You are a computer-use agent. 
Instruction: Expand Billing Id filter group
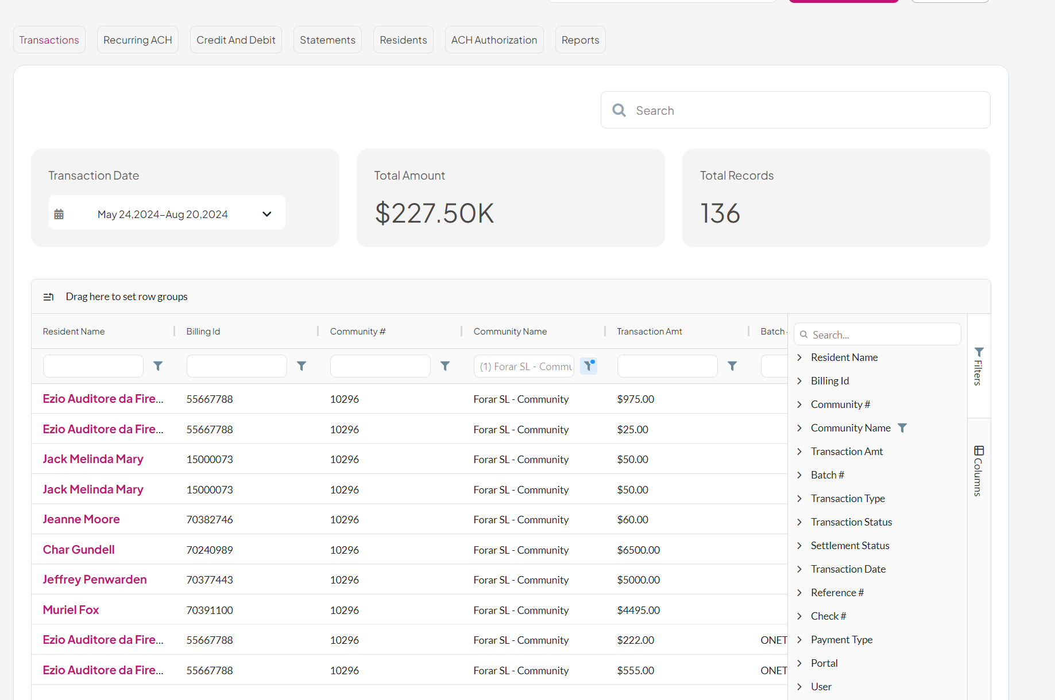click(x=799, y=381)
